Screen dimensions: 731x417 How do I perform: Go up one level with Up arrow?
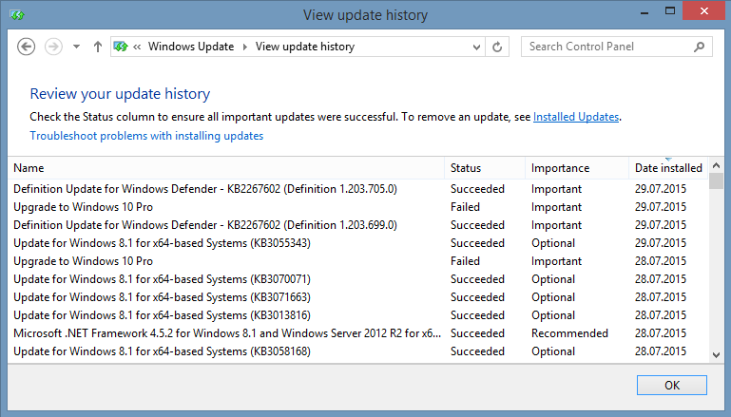(x=98, y=47)
